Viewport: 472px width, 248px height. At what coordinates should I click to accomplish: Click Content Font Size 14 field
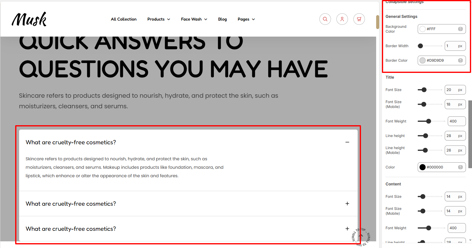click(455, 197)
